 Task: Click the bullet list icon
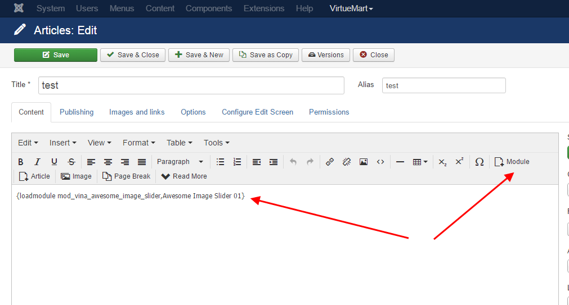point(221,162)
